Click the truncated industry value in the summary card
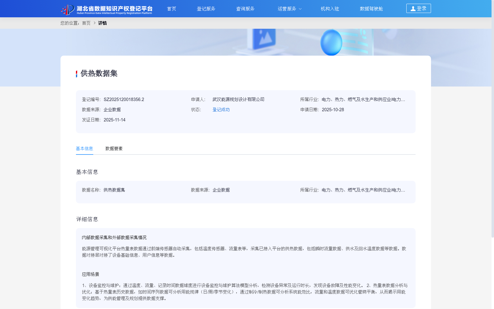This screenshot has width=494, height=309. pos(363,99)
